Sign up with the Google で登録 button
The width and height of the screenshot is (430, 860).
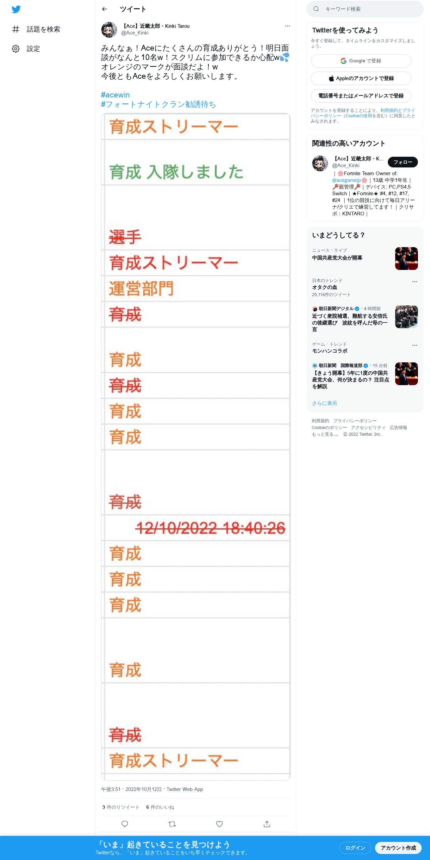coord(361,61)
